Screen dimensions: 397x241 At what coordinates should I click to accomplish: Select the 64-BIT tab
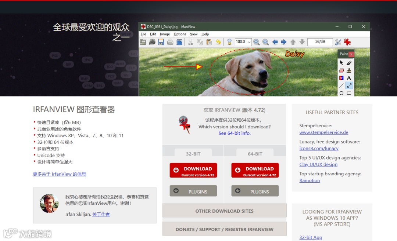(255, 154)
